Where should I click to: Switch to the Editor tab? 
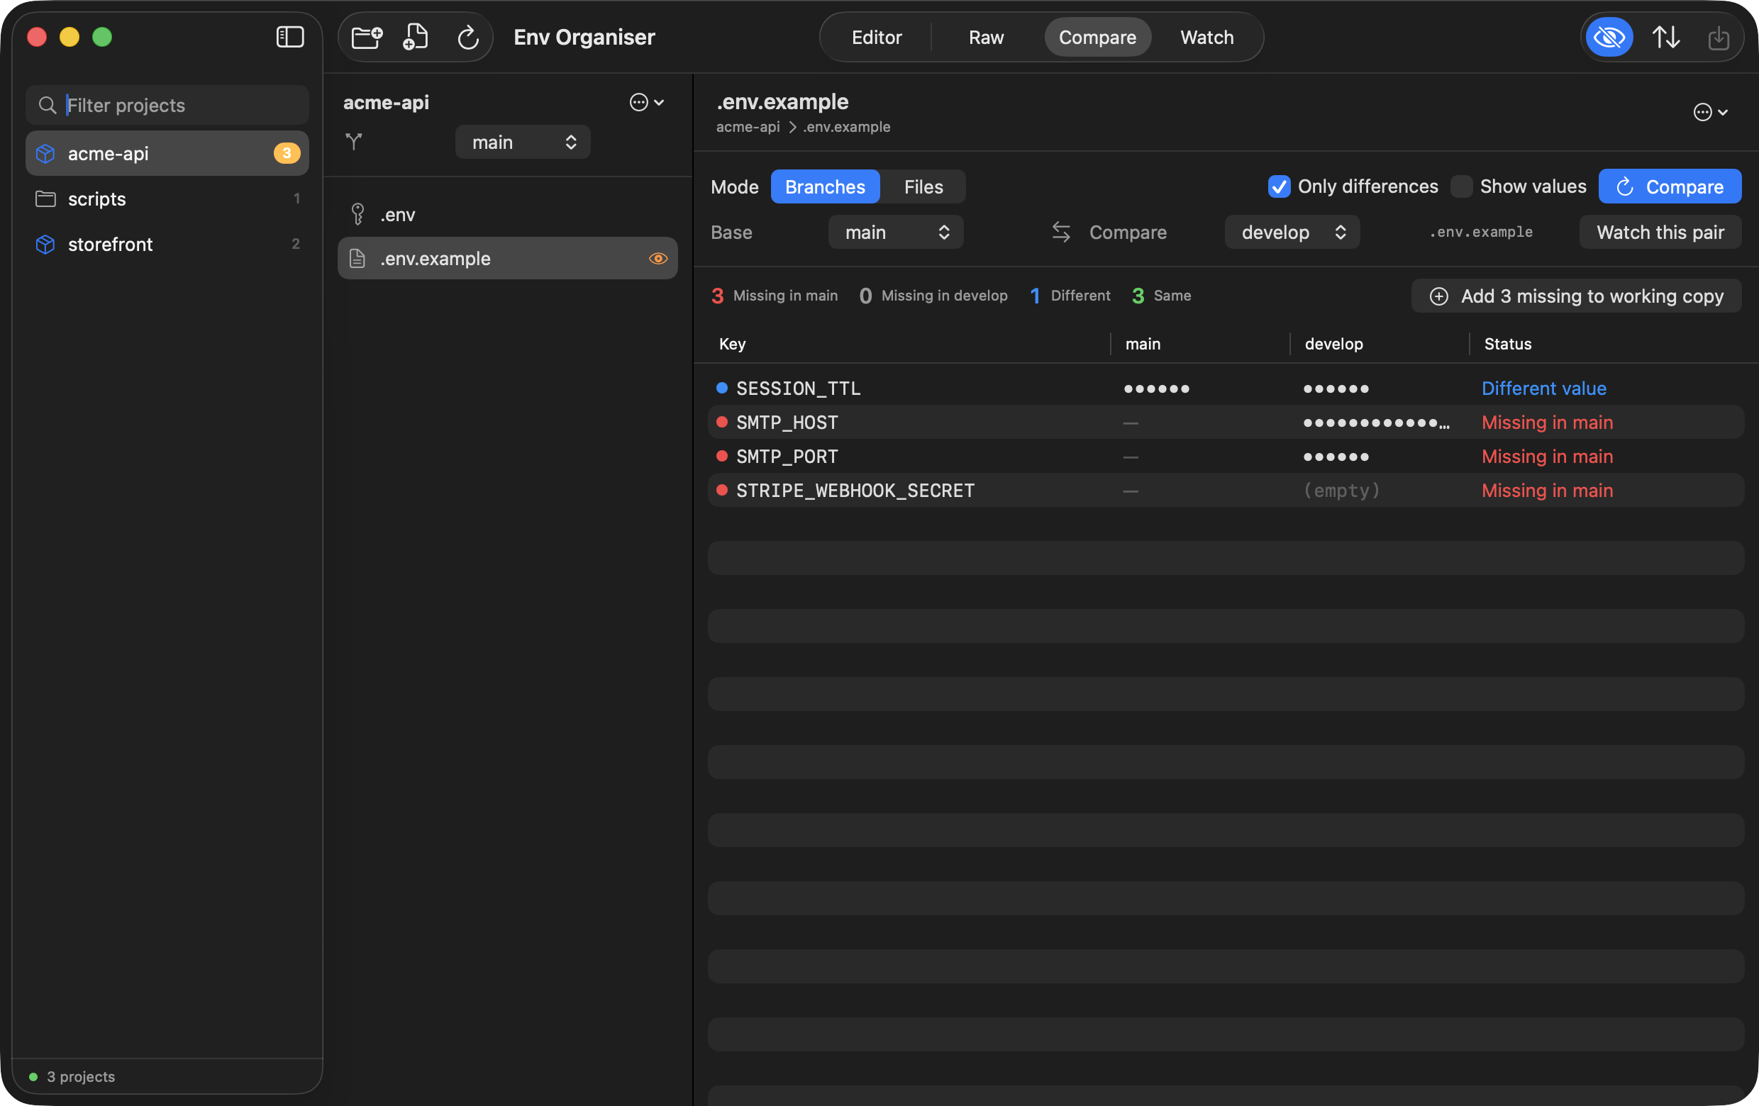[876, 38]
